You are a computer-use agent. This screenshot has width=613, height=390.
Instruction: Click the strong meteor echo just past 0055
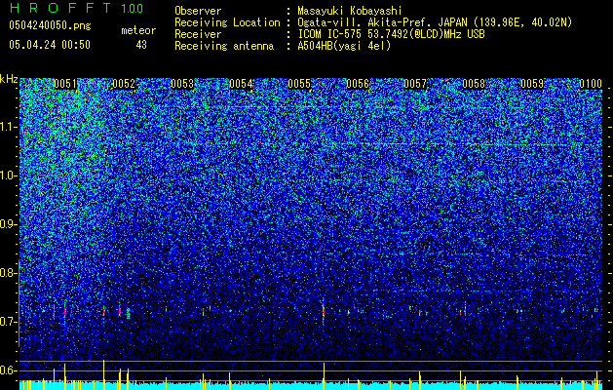coord(324,311)
